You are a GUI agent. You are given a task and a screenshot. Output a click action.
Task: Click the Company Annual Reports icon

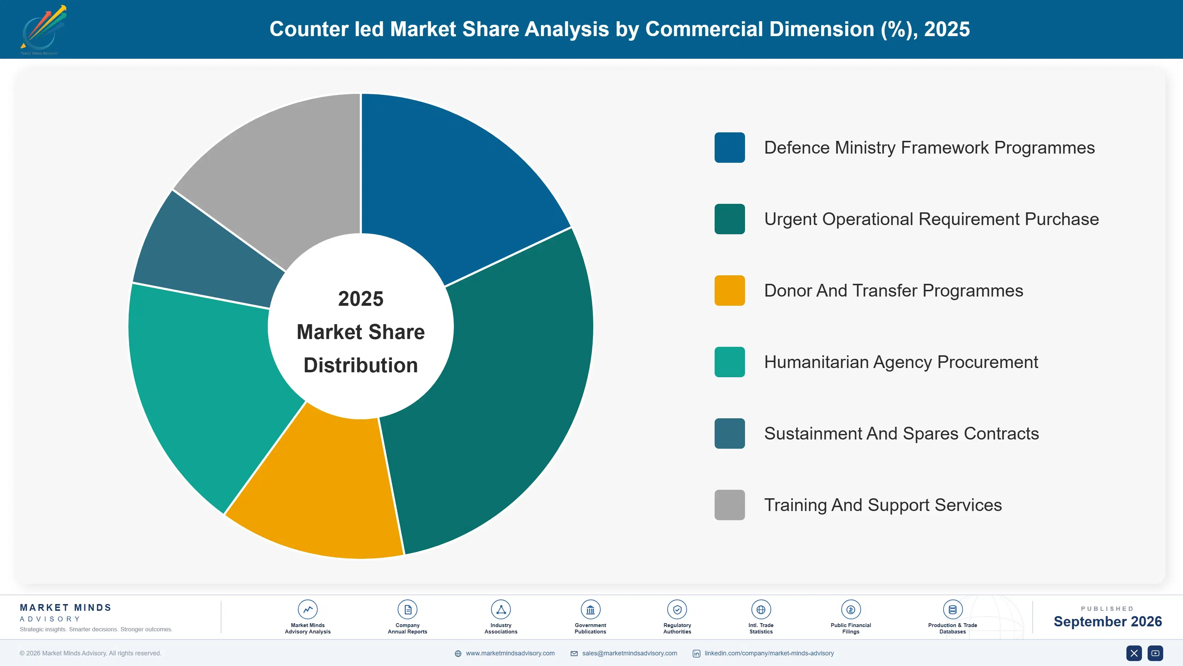tap(407, 609)
